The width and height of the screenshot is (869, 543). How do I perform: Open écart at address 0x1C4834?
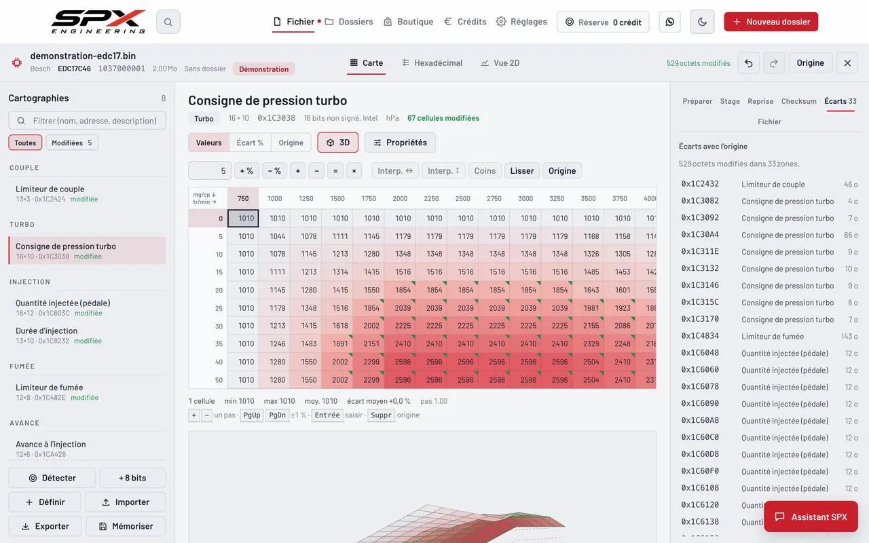[769, 336]
